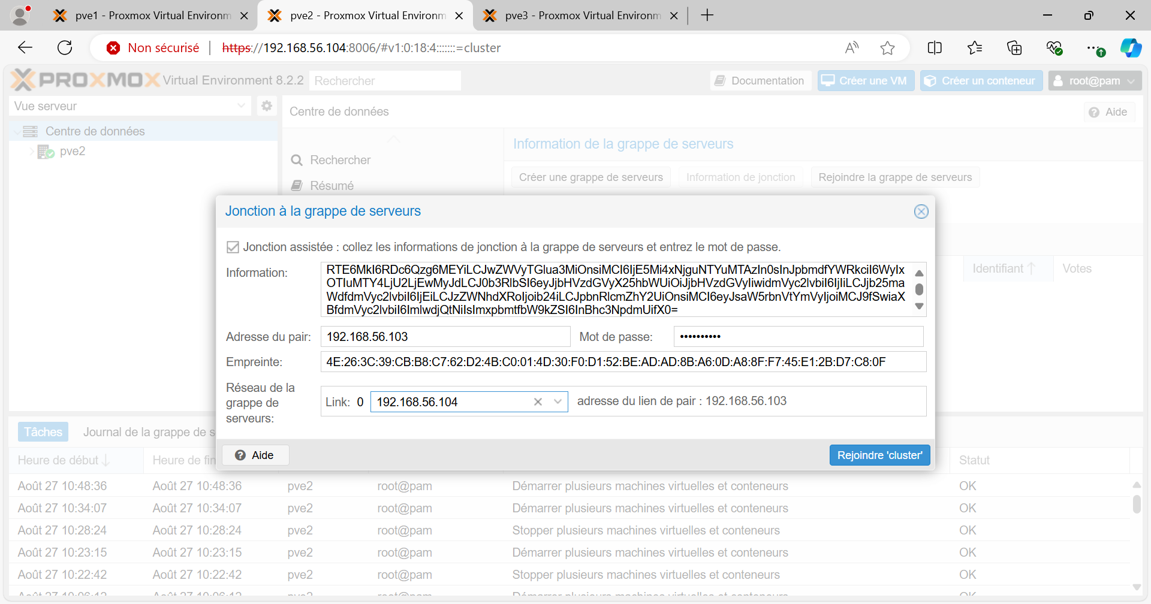This screenshot has width=1151, height=604.
Task: Click the Aide button in Centre de données header
Action: click(1108, 112)
